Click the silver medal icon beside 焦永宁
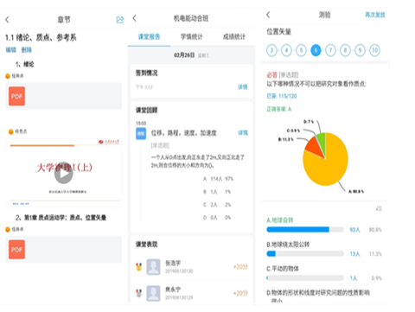415x312 pixels. click(x=139, y=293)
